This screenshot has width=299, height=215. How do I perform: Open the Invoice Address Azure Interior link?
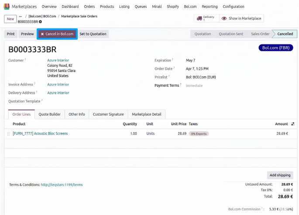(x=58, y=84)
